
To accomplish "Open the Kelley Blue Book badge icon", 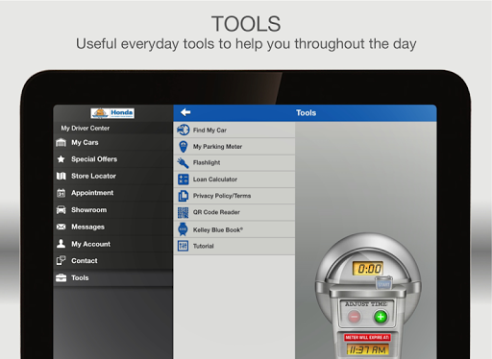I will coord(183,229).
